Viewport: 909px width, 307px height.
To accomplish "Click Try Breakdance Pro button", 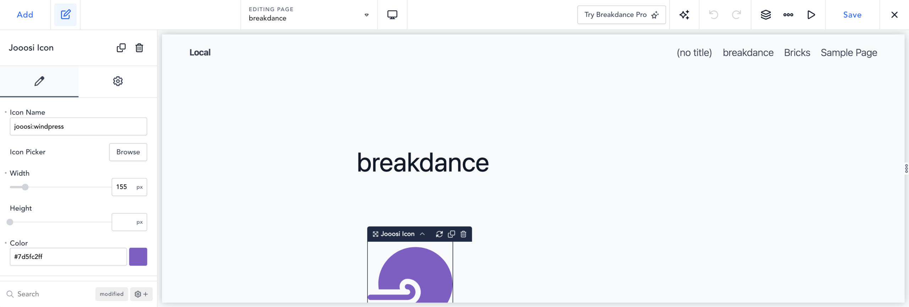I will coord(621,15).
